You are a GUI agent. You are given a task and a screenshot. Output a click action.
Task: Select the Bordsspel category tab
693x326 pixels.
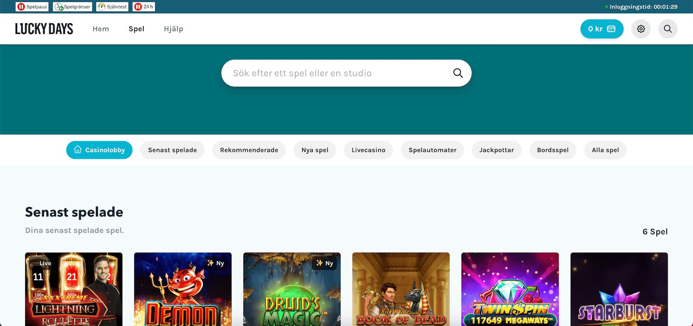[x=553, y=150]
